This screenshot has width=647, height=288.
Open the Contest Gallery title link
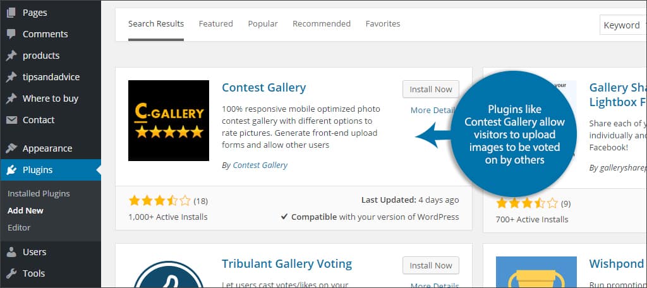click(263, 87)
